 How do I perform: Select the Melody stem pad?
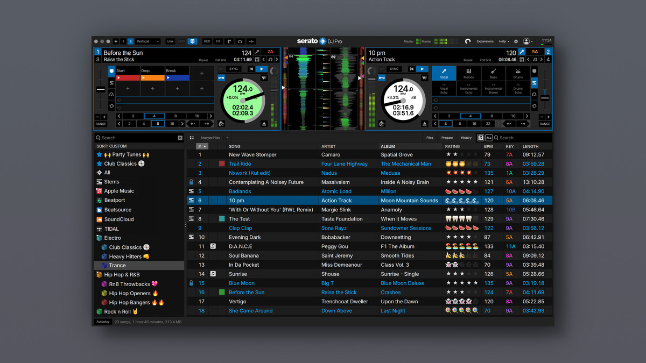point(469,74)
